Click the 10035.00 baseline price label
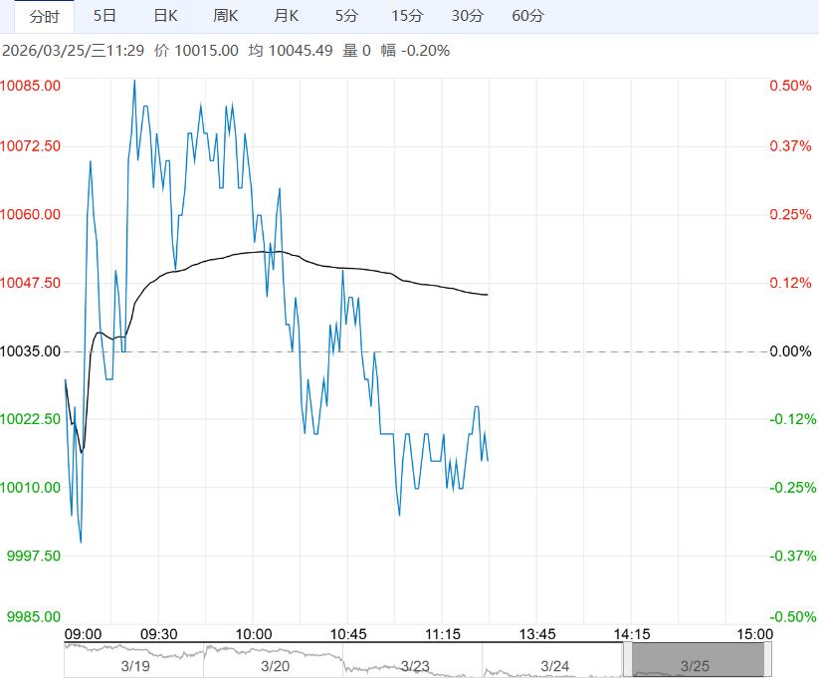The height and width of the screenshot is (681, 819). coord(31,351)
